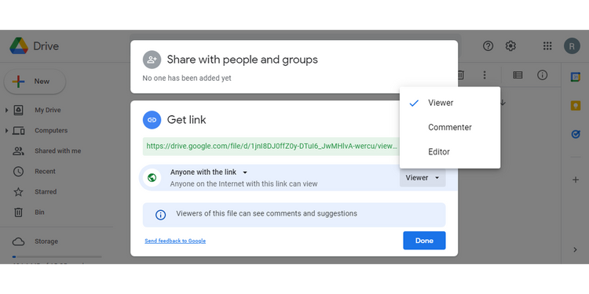Viewport: 589px width, 294px height.
Task: Click the plus Get add-ons icon
Action: pyautogui.click(x=576, y=180)
